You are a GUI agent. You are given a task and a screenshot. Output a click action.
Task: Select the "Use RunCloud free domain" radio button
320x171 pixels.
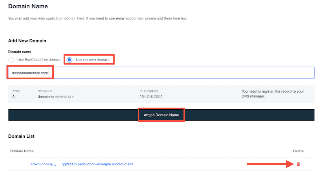[11, 60]
